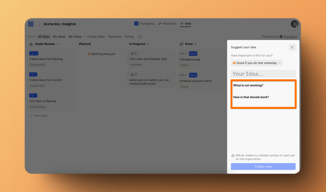
Task: Close the Suggest your idea panel
Action: click(292, 47)
